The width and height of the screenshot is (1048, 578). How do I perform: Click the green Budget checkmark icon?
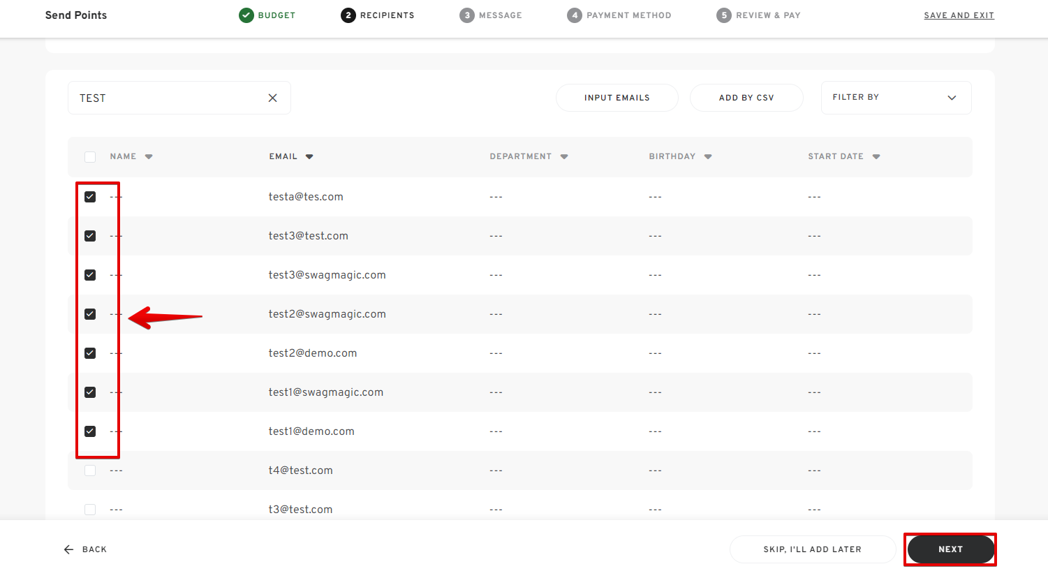[x=246, y=15]
